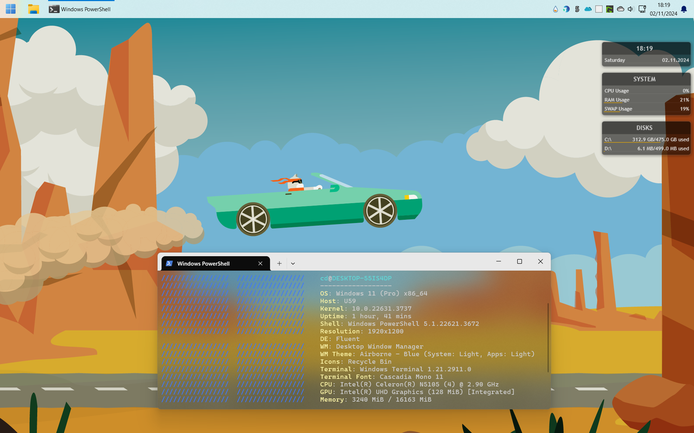Click the water droplet tray icon
694x433 pixels.
(556, 9)
